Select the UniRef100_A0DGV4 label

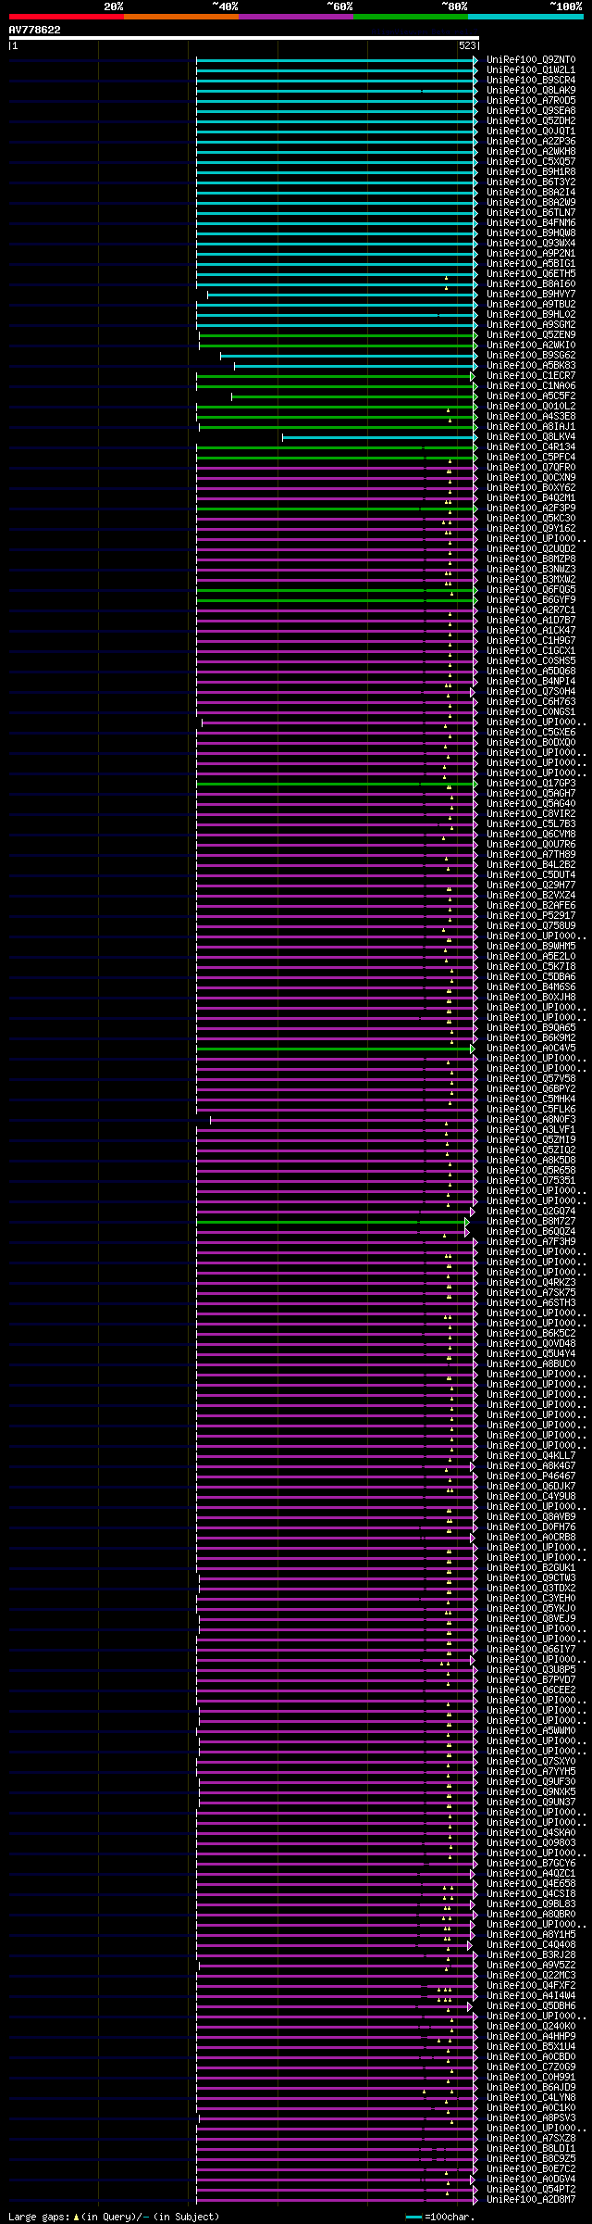[531, 2180]
